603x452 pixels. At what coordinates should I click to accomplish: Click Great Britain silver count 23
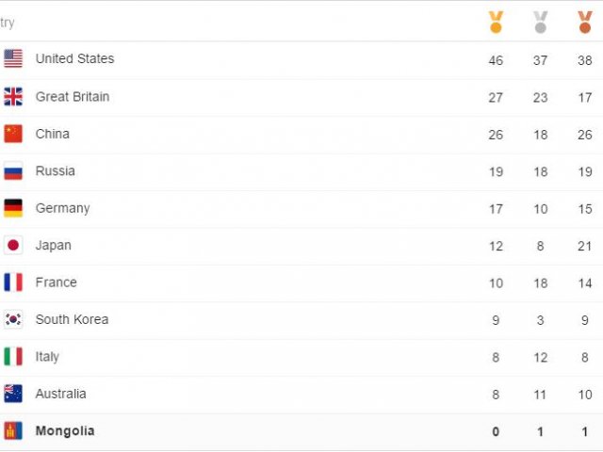(x=540, y=98)
